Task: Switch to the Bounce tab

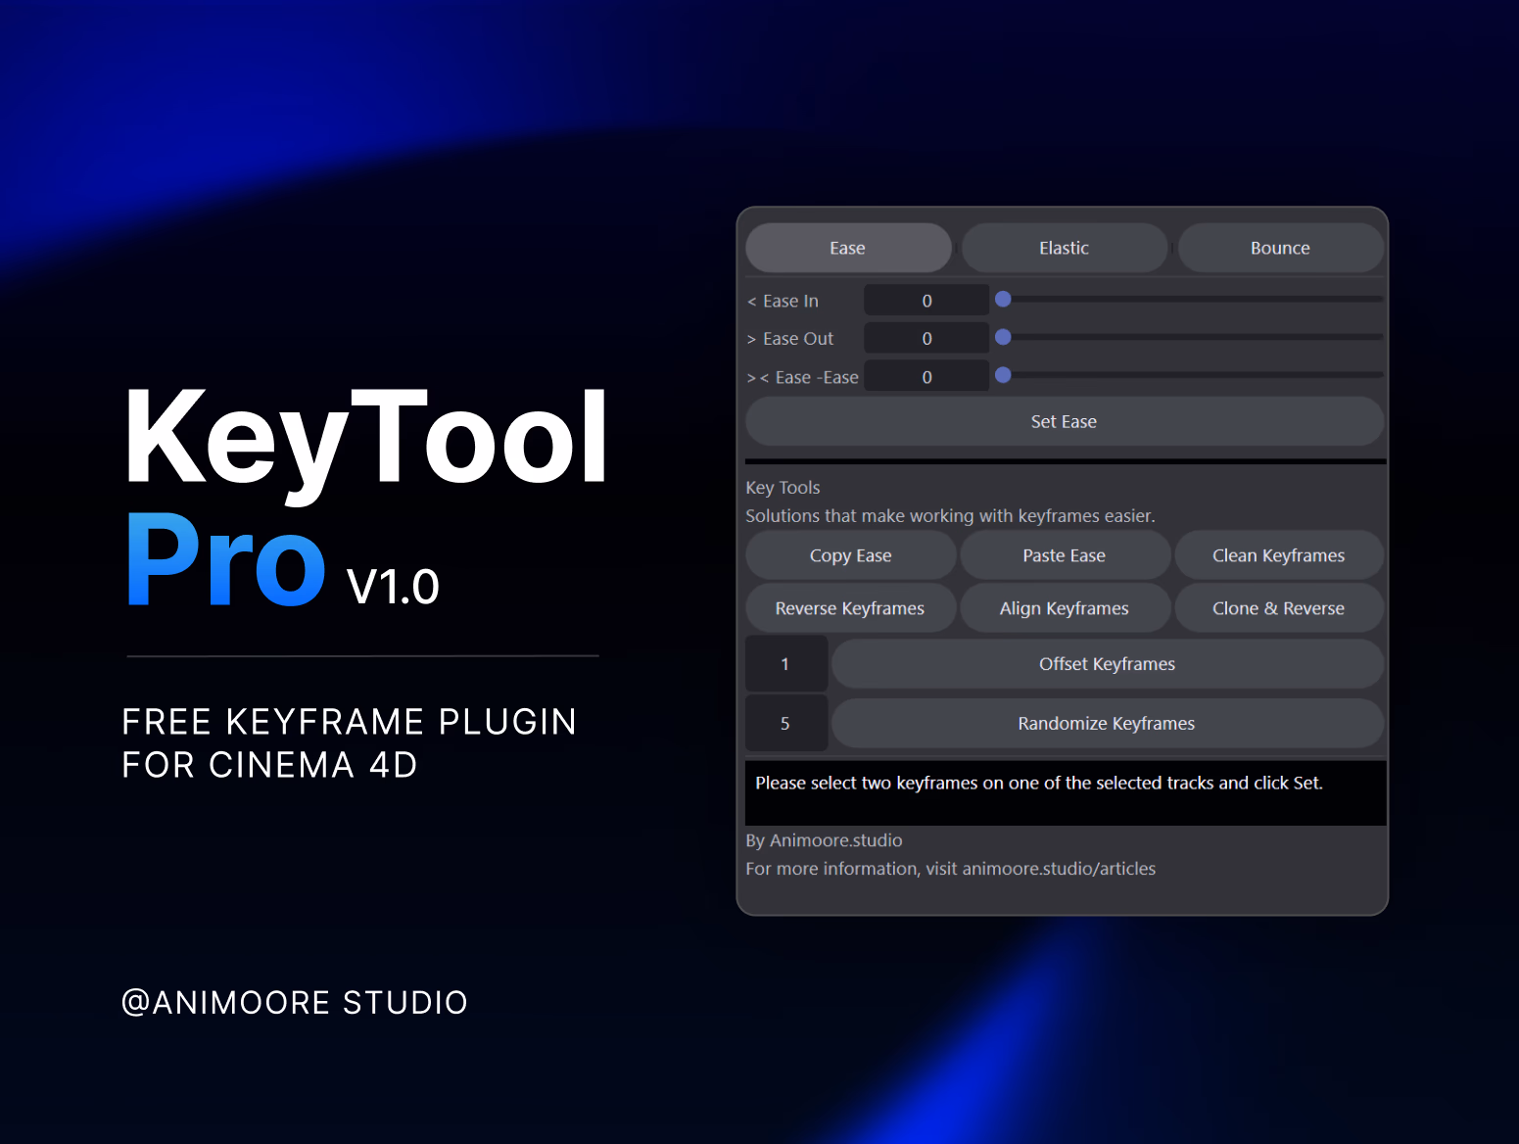Action: tap(1280, 248)
